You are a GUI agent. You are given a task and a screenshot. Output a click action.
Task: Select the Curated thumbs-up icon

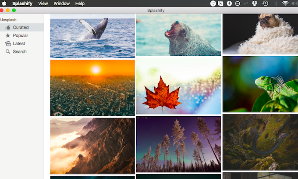tap(8, 27)
